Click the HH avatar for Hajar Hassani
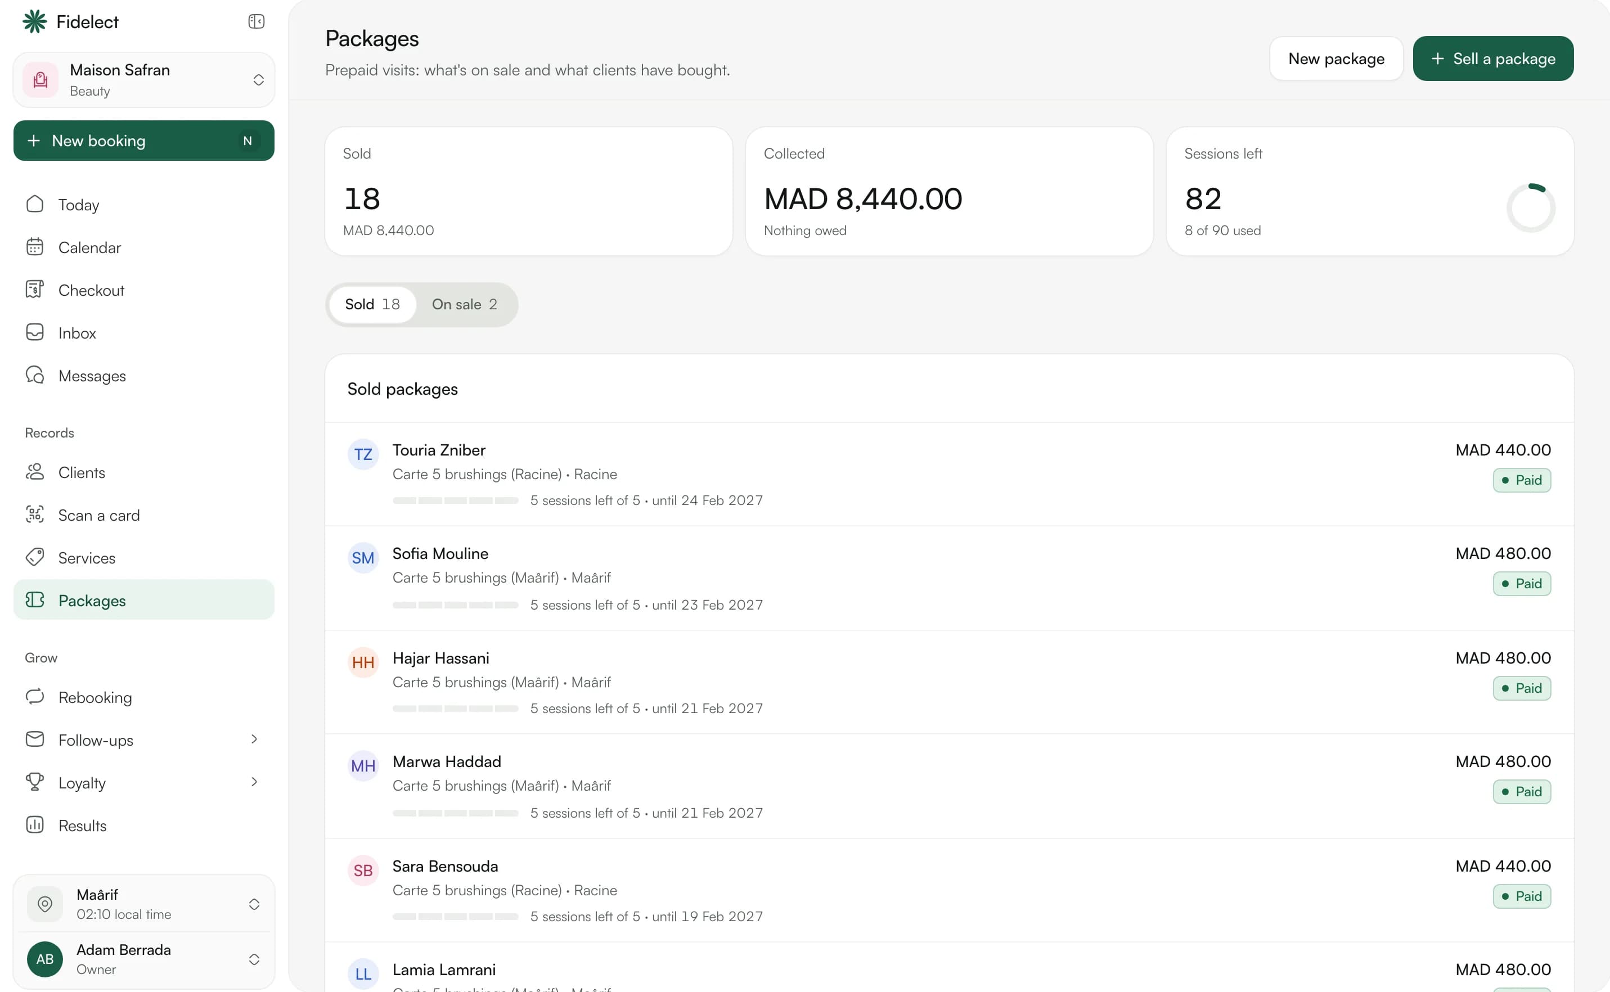 [x=363, y=662]
